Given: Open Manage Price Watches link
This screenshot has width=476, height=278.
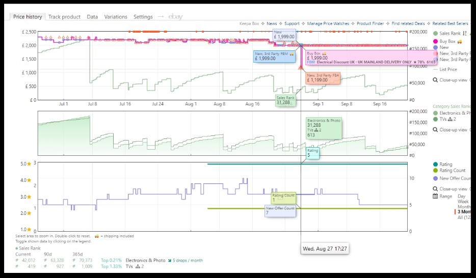Looking at the screenshot, I should (x=328, y=23).
